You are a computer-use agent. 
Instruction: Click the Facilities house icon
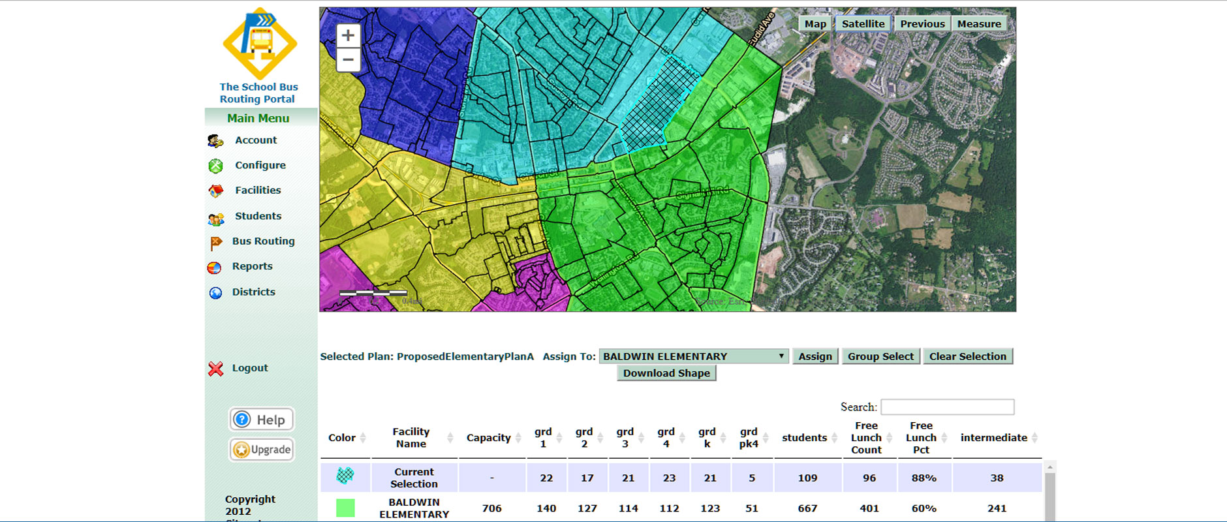pyautogui.click(x=215, y=191)
